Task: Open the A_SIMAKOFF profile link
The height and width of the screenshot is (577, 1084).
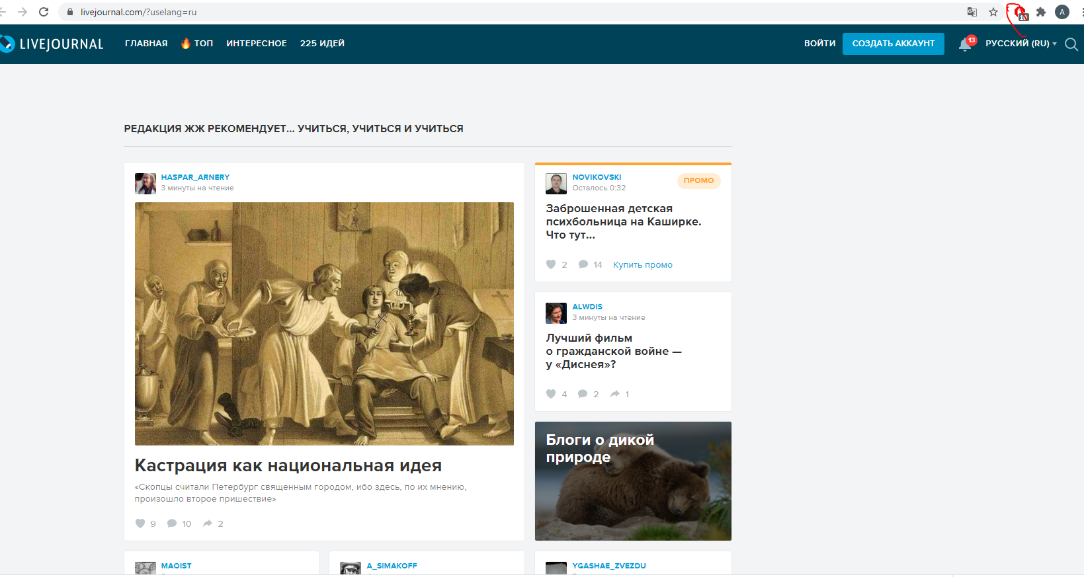Action: point(392,566)
